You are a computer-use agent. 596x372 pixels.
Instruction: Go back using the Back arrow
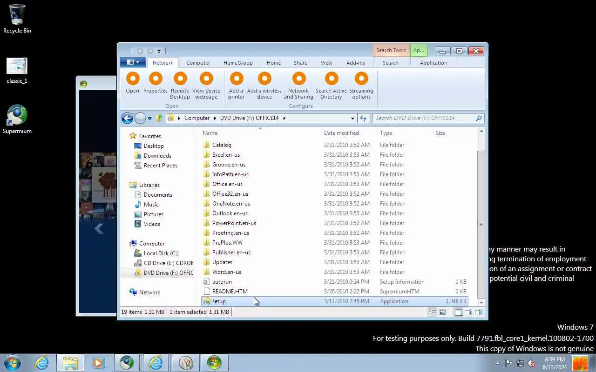[127, 118]
